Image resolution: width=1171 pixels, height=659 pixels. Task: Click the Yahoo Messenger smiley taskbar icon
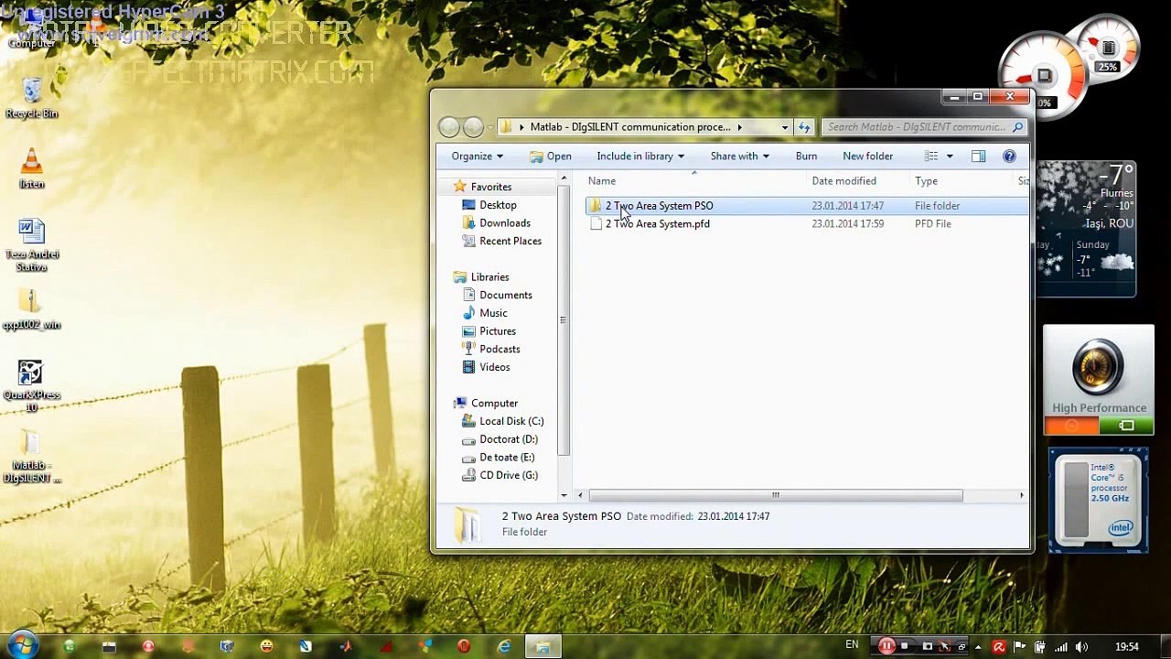266,646
